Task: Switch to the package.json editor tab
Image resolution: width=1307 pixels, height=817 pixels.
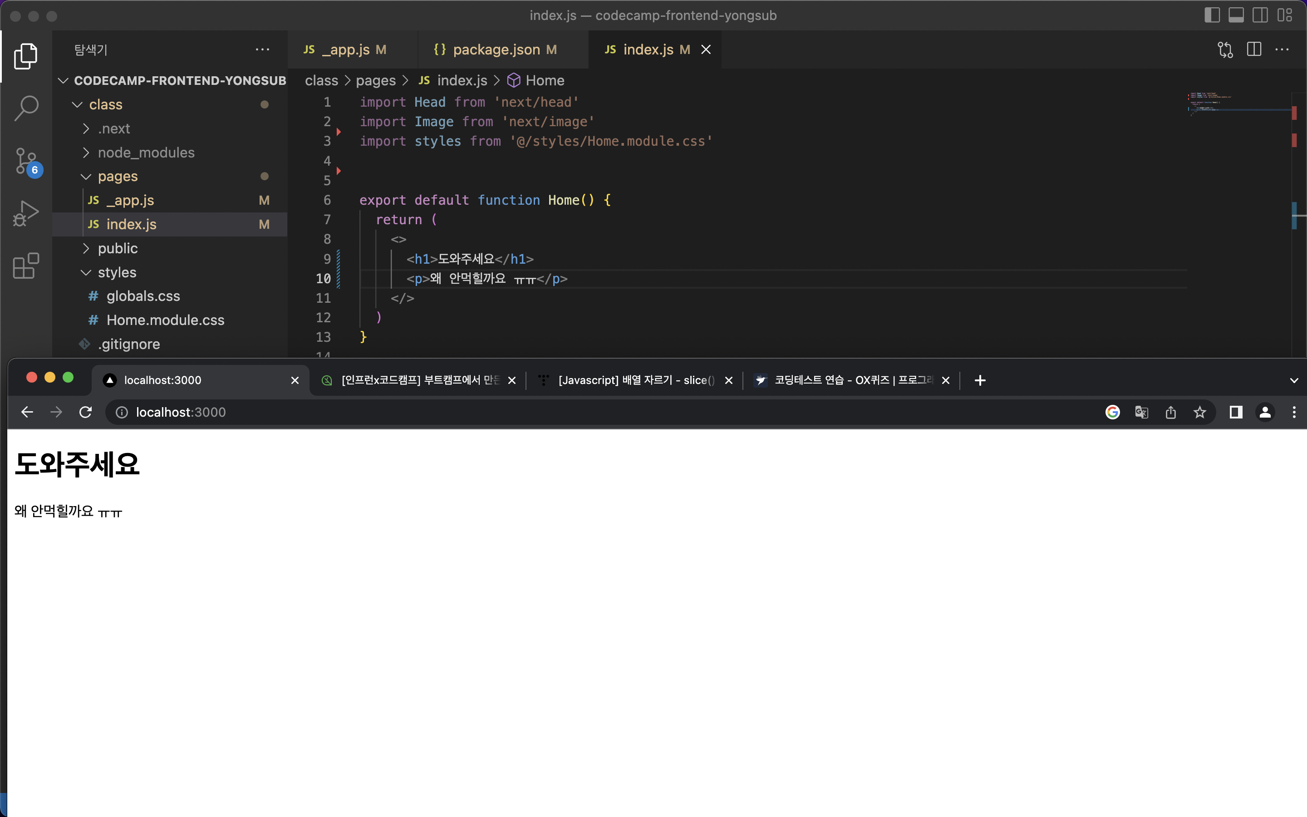Action: (503, 50)
